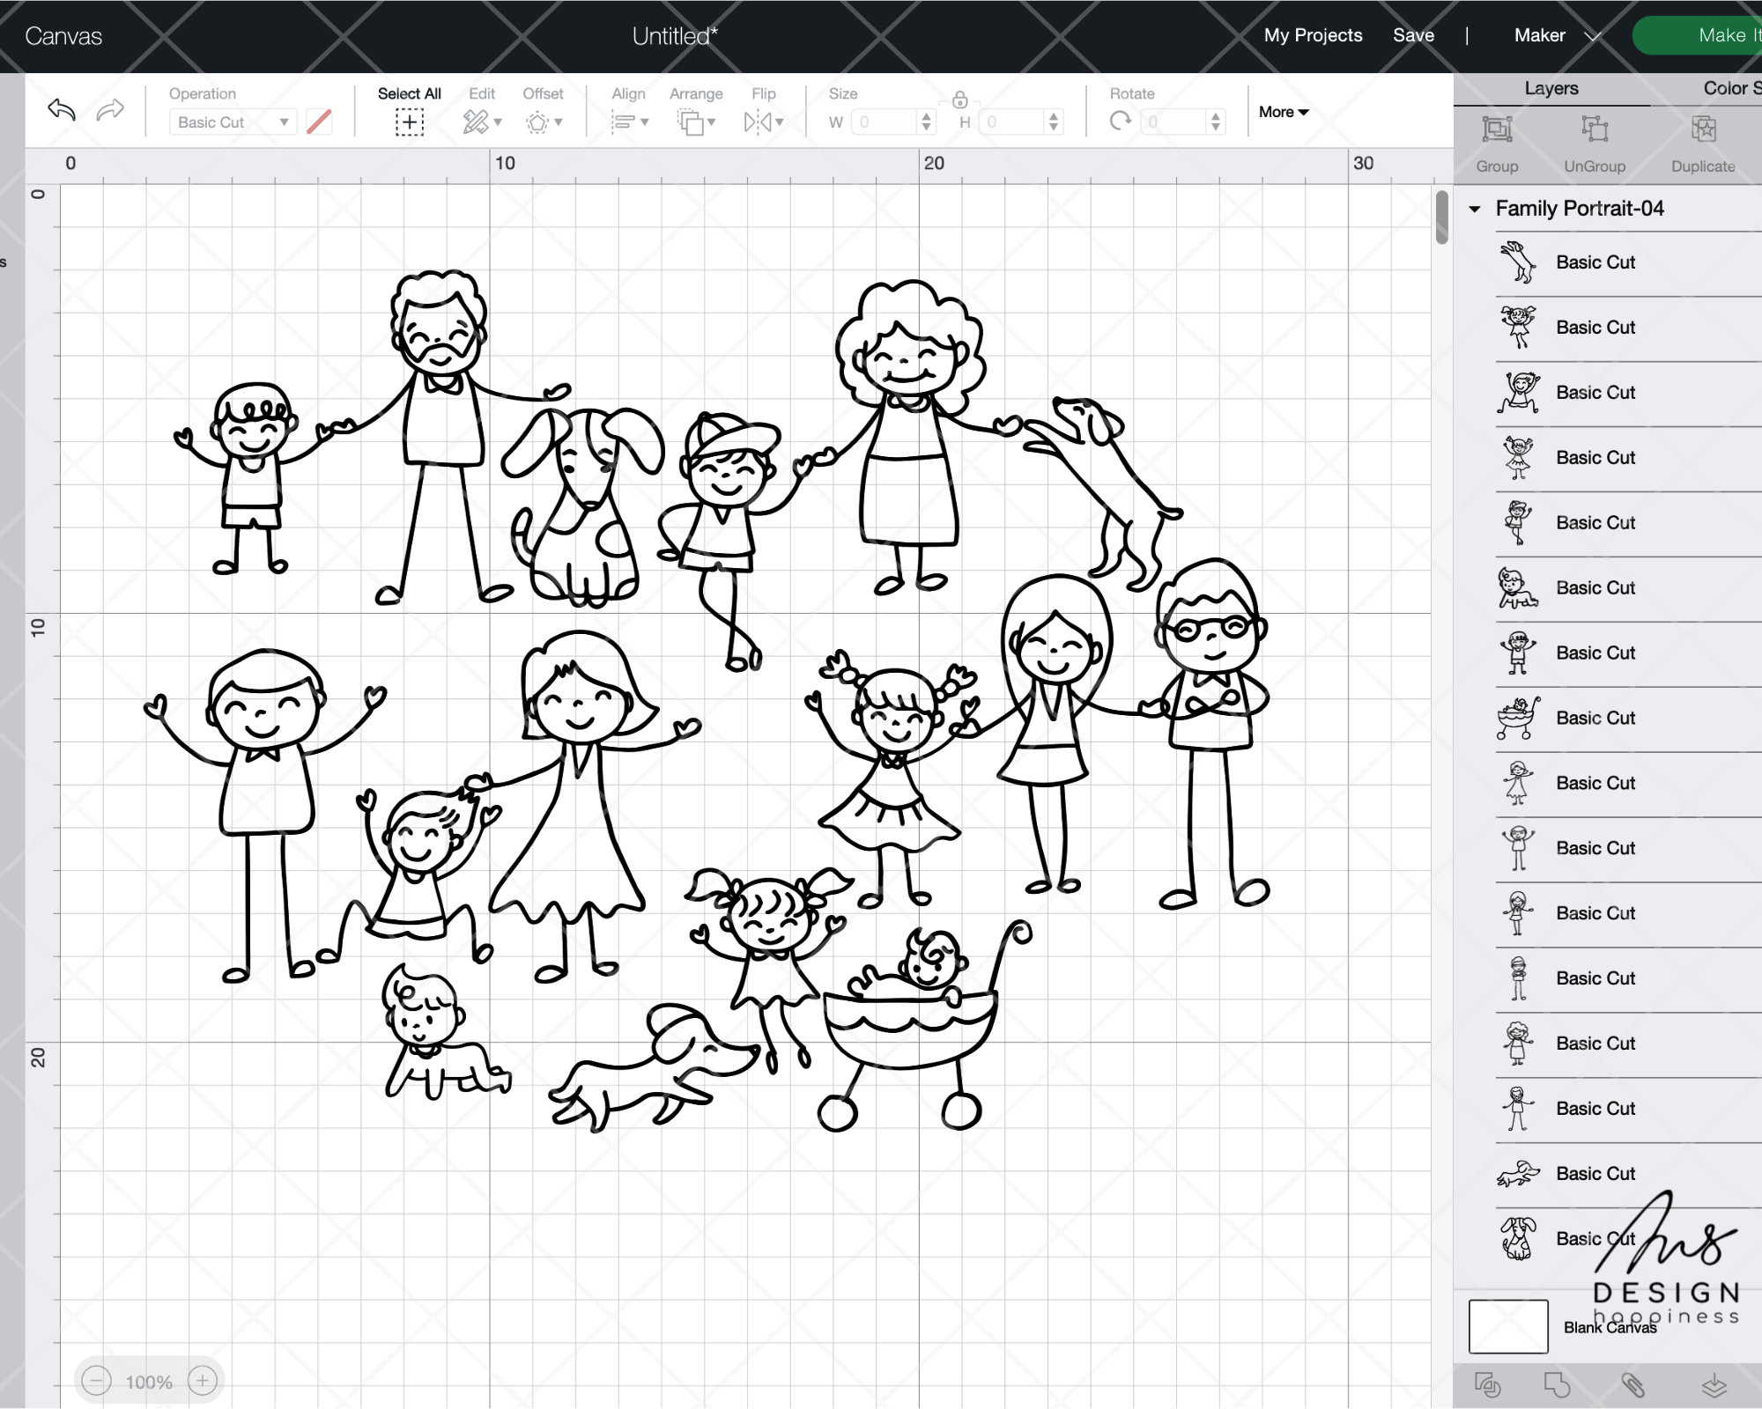Click the UnGroup icon
The width and height of the screenshot is (1762, 1409).
point(1594,130)
